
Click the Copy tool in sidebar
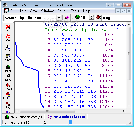[x=8, y=48]
